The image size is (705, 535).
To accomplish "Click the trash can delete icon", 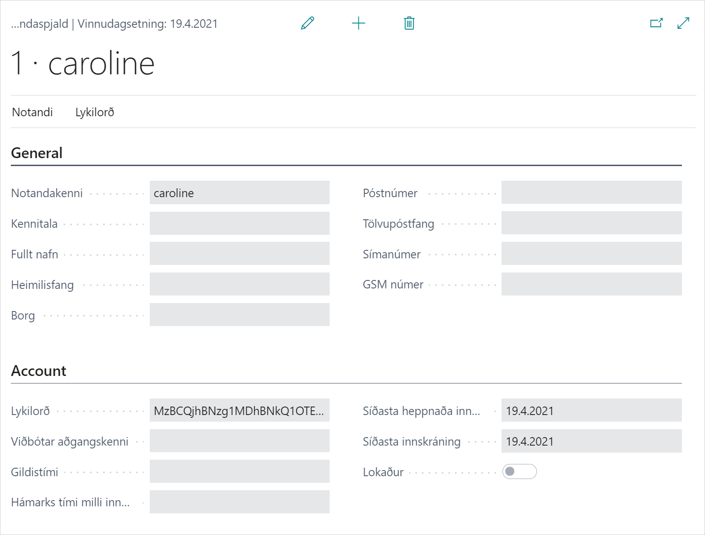I will pos(409,23).
